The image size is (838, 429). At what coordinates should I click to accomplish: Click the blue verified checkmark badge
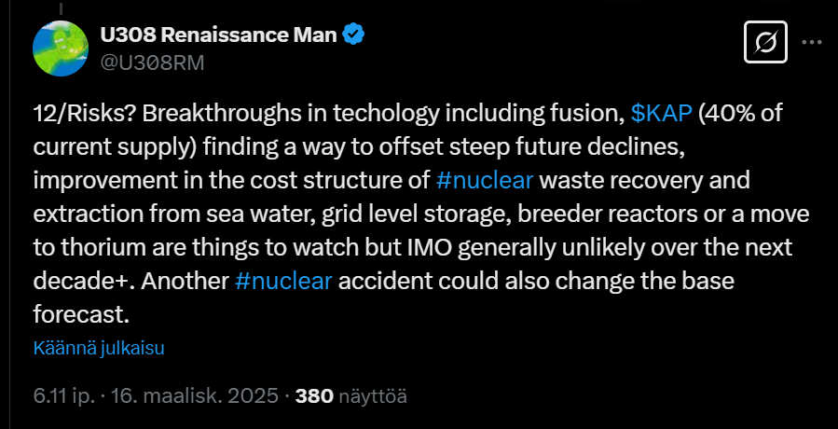click(x=353, y=35)
